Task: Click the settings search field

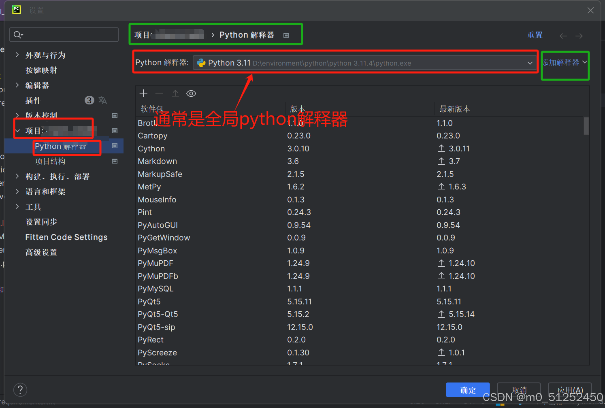Action: 64,35
